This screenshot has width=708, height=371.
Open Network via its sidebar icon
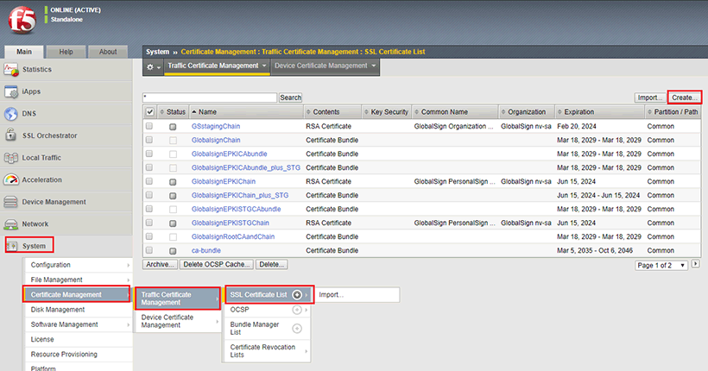(x=11, y=223)
